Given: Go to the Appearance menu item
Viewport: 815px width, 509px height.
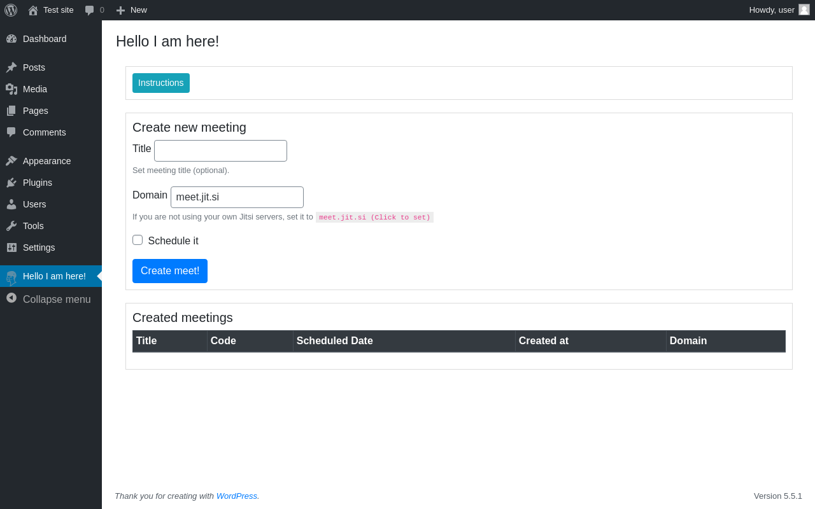Looking at the screenshot, I should pyautogui.click(x=46, y=161).
